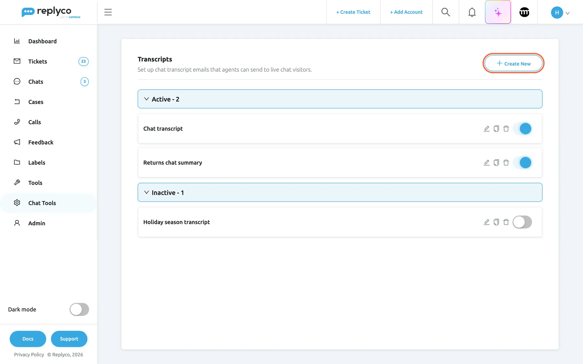Collapse the Inactive - 1 section
This screenshot has height=364, width=583.
click(x=340, y=193)
